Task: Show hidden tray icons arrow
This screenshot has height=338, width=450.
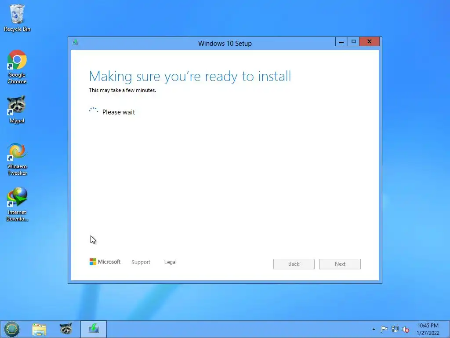Action: coord(374,329)
